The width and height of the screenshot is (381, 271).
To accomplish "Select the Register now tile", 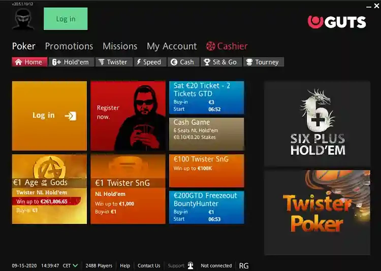I will 128,116.
